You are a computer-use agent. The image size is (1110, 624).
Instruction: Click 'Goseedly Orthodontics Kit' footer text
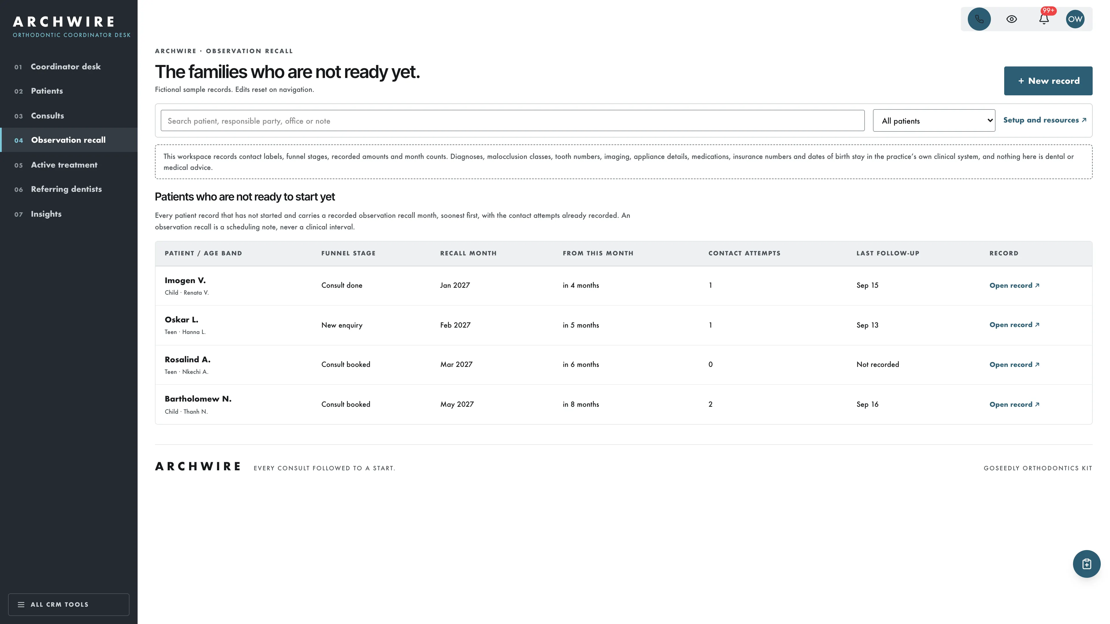(x=1038, y=468)
